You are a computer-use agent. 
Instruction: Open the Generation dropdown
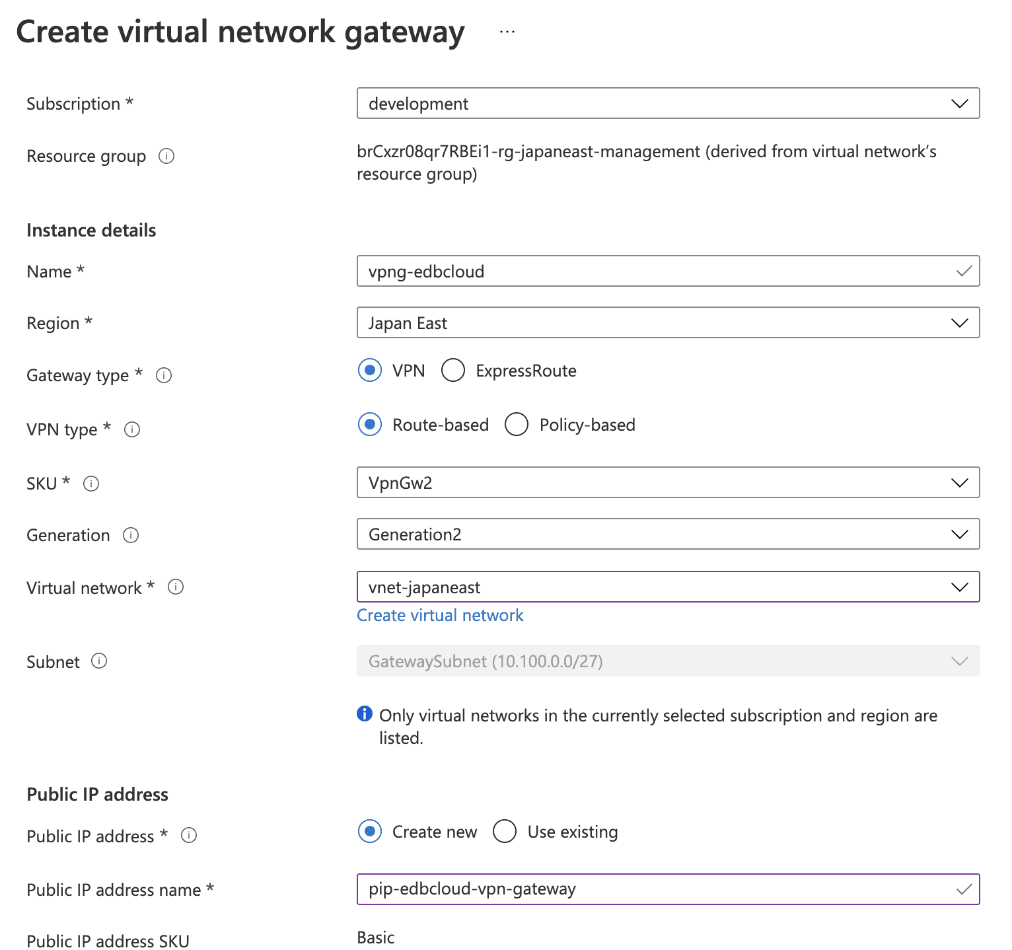[x=958, y=534]
